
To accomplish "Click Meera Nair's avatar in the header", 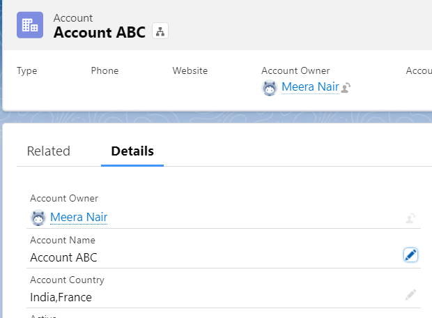I will [x=269, y=88].
